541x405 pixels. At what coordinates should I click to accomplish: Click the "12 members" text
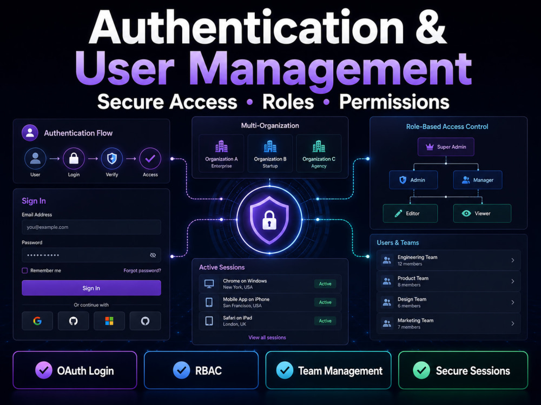coord(410,264)
